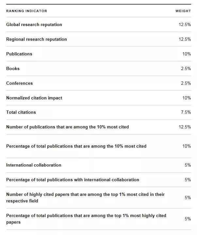The width and height of the screenshot is (197, 235).
Task: Click the International collaboration label
Action: [34, 165]
